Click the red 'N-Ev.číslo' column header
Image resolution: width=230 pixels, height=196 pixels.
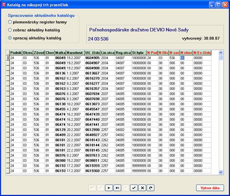202,53
